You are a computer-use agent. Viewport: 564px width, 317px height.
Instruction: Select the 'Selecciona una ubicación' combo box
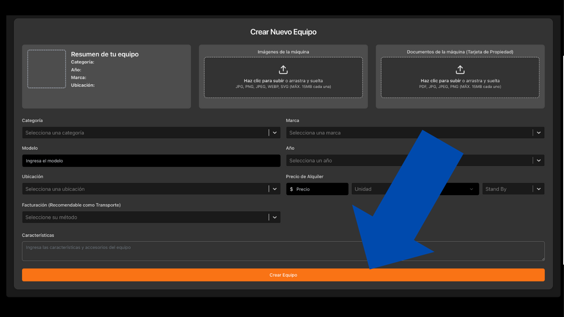tap(145, 189)
